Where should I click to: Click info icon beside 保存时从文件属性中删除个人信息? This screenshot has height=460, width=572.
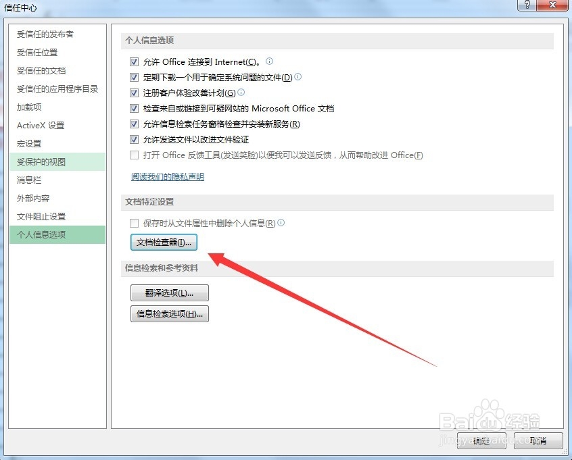281,223
